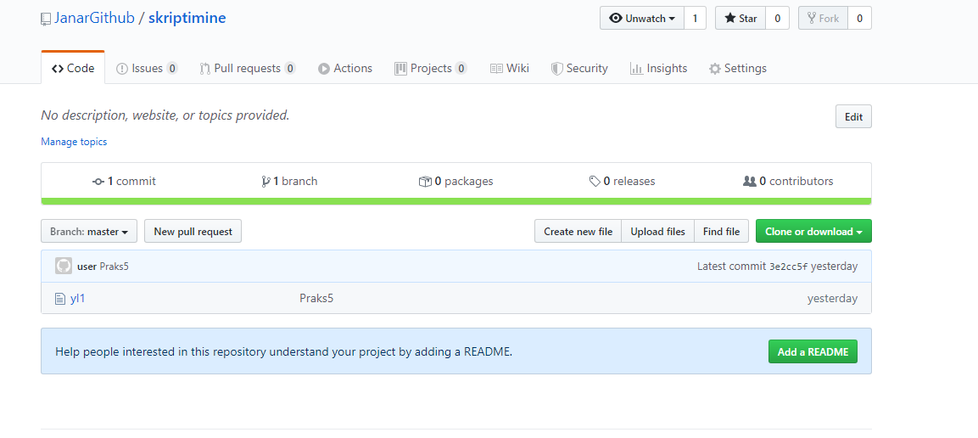The width and height of the screenshot is (978, 438).
Task: Switch to the Code tab
Action: tap(73, 68)
